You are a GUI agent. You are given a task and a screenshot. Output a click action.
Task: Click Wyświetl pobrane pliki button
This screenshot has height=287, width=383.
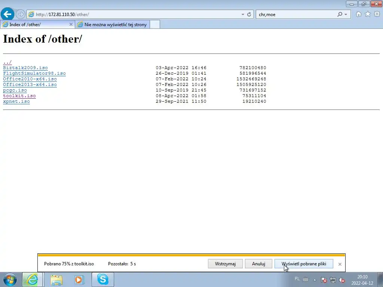point(304,263)
